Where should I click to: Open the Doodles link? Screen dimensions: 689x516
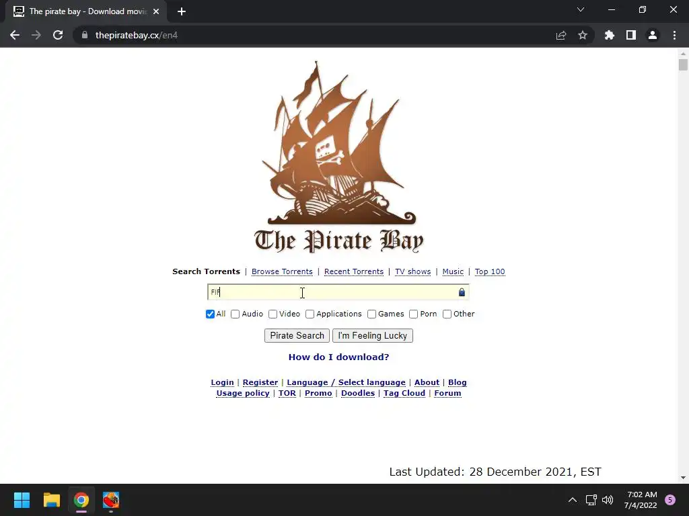tap(358, 393)
